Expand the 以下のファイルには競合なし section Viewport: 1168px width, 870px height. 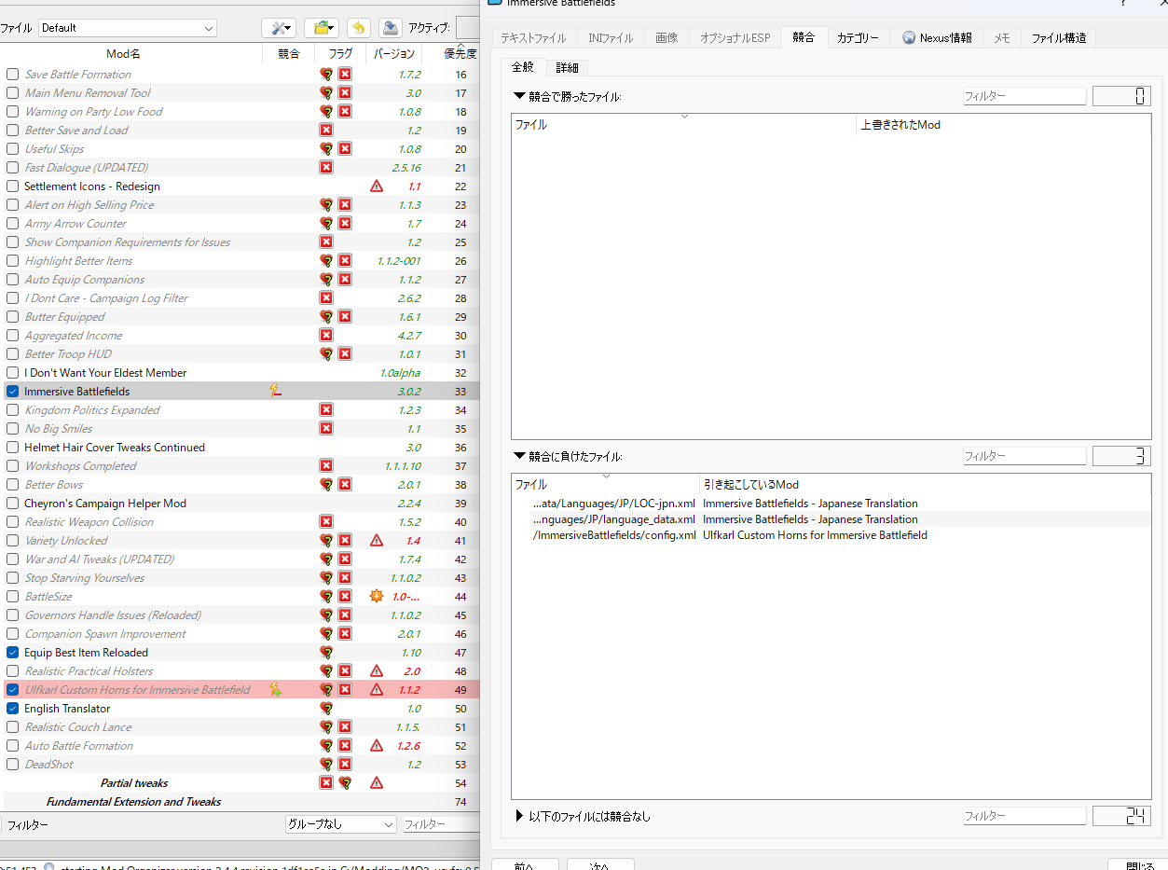(x=519, y=816)
